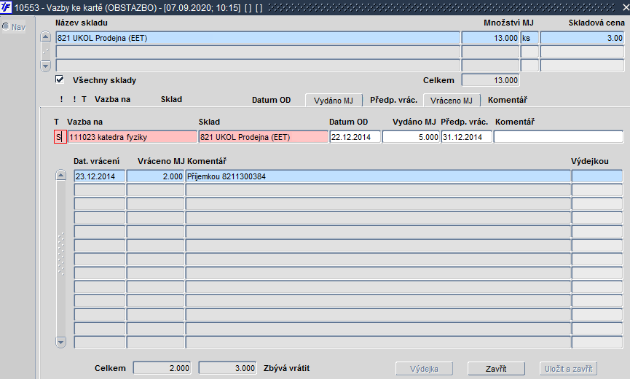Viewport: 630px width, 379px height.
Task: Click the Výdejkou cell in first return row
Action: tap(597, 176)
